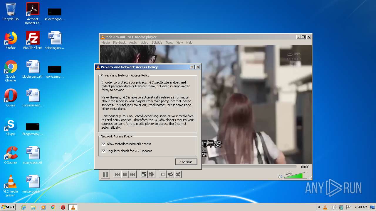Select Acrobat Reader DC desktop icon
This screenshot has height=211, width=376.
33,13
